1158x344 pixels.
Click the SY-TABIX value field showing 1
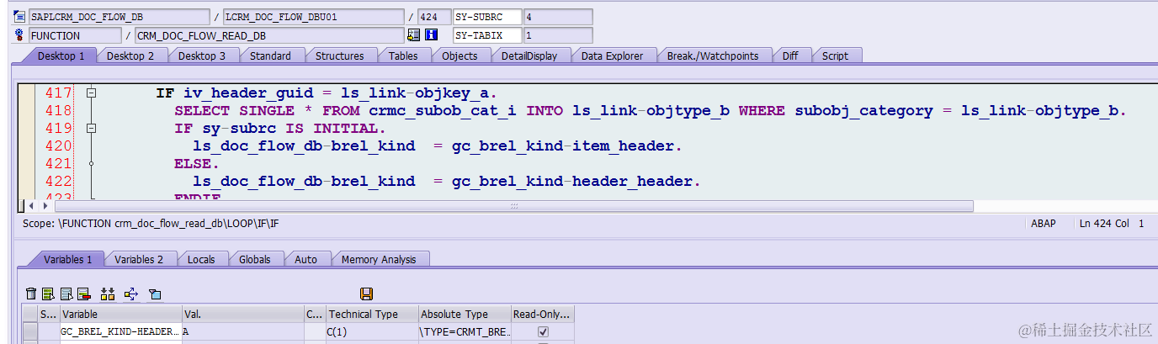pyautogui.click(x=558, y=35)
